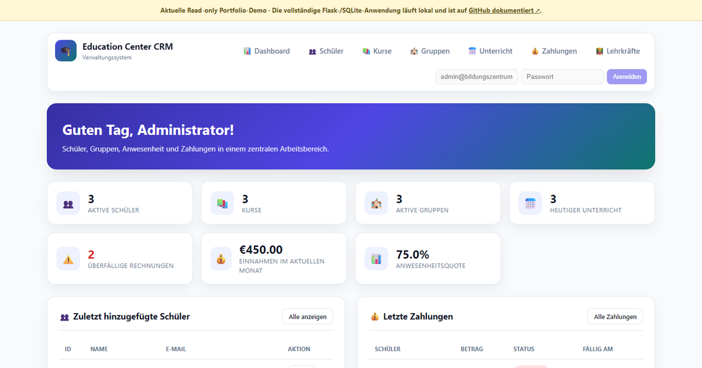Screen dimensions: 702x368
Task: Click the graduation cap app logo
Action: (66, 51)
